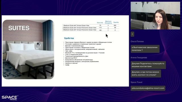Click the Maximum Occupancy column header
Screen dimensions: 182x102
click(108, 22)
